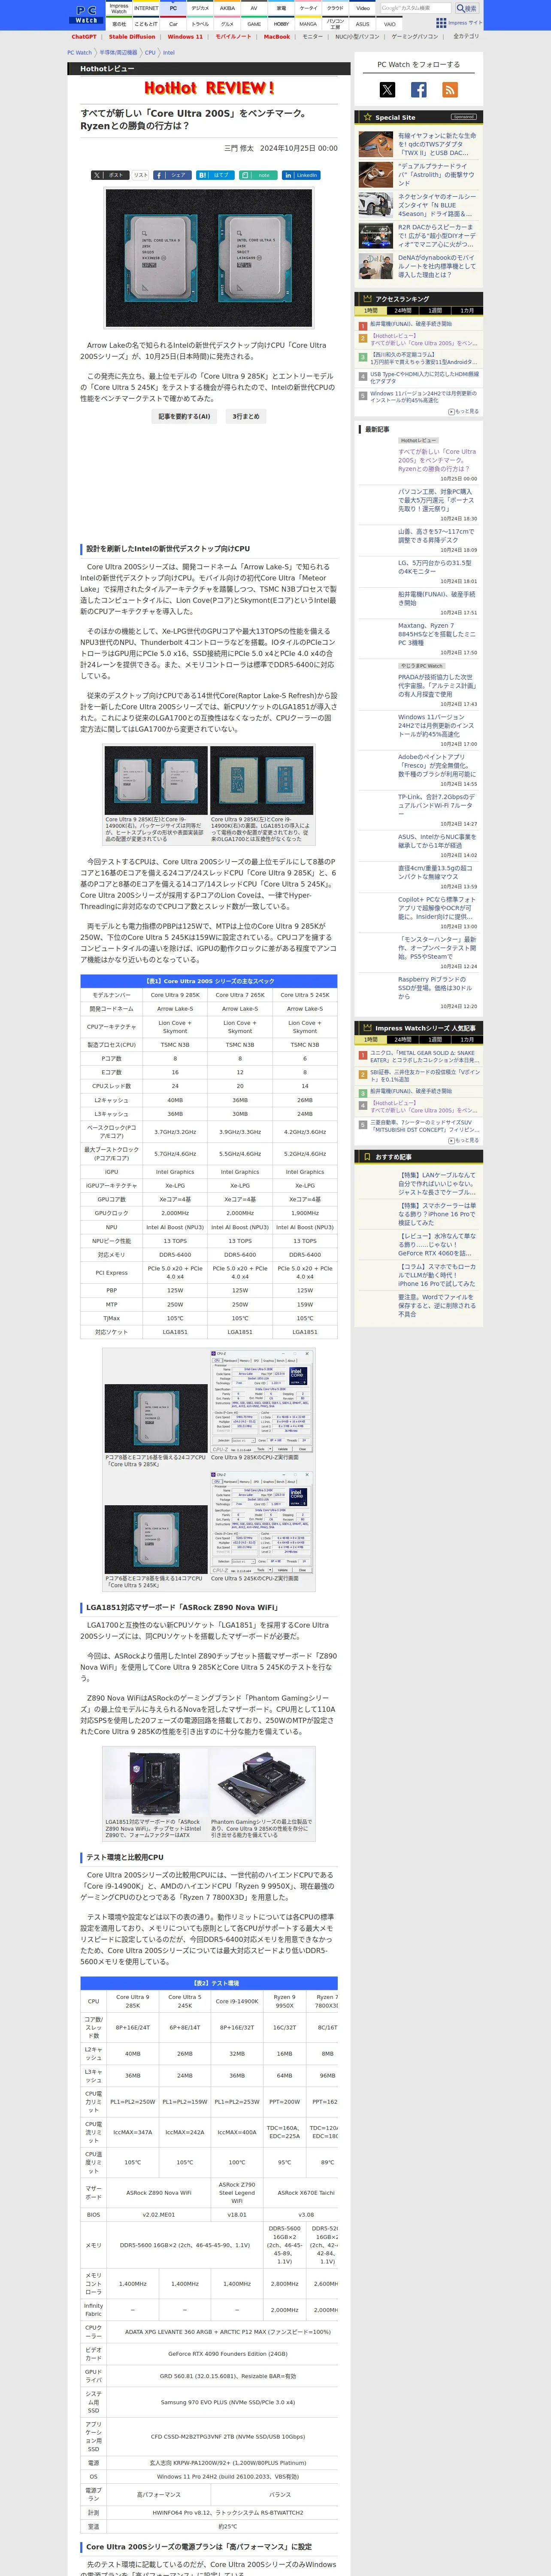The width and height of the screenshot is (551, 2576).
Task: Expand the 全カテゴリ menu
Action: coord(466,37)
